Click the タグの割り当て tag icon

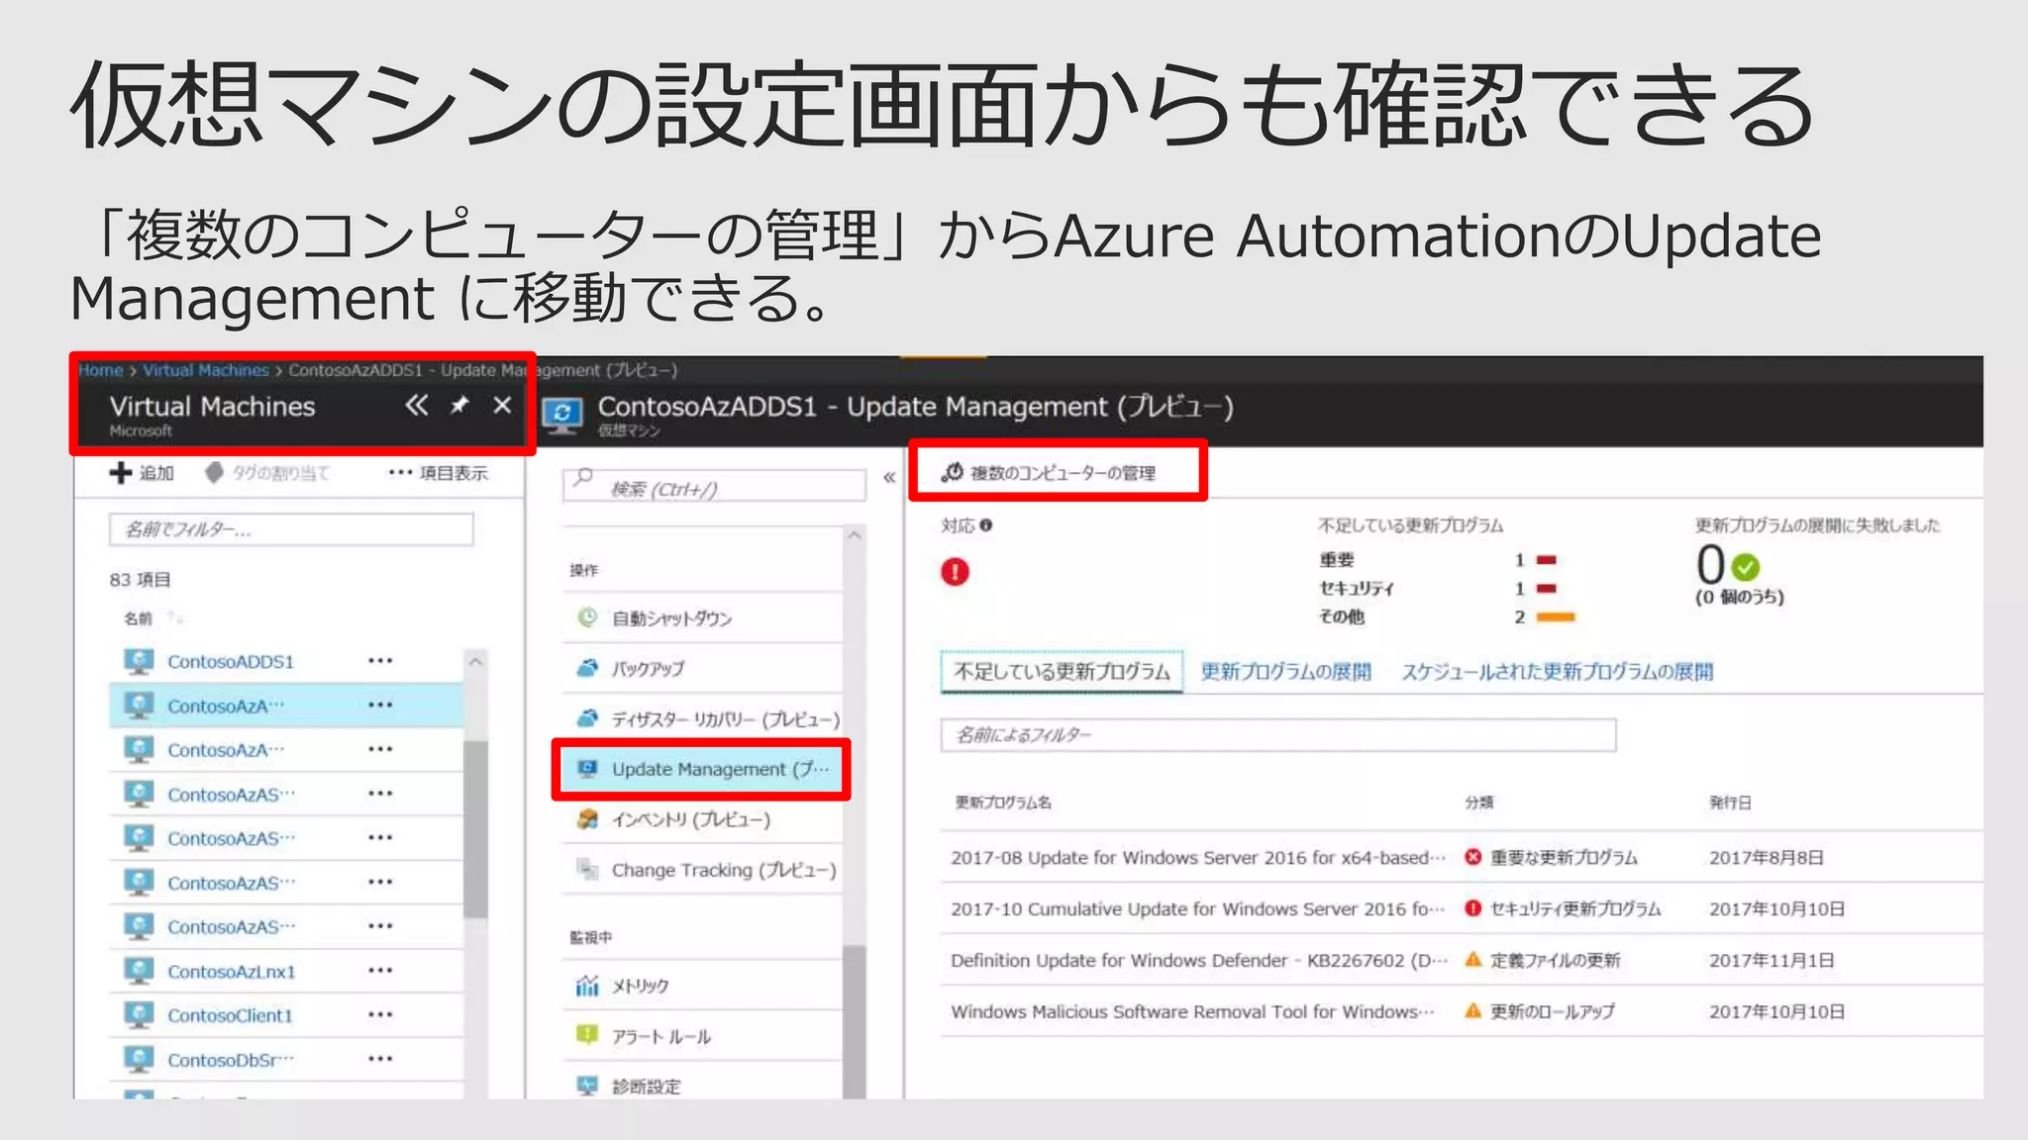tap(215, 473)
